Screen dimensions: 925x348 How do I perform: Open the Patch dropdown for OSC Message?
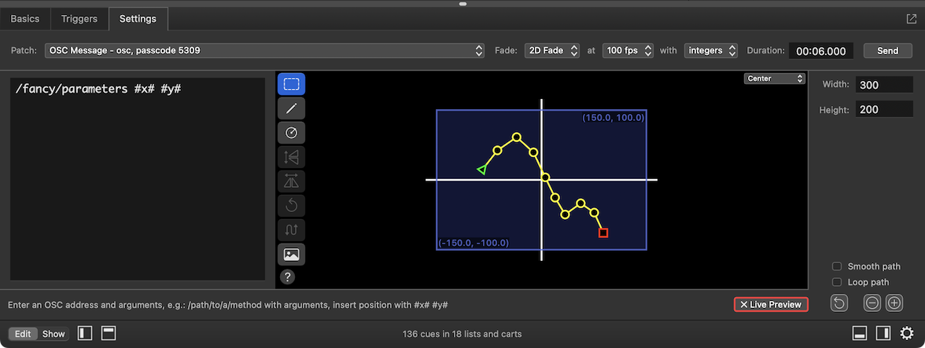click(264, 50)
